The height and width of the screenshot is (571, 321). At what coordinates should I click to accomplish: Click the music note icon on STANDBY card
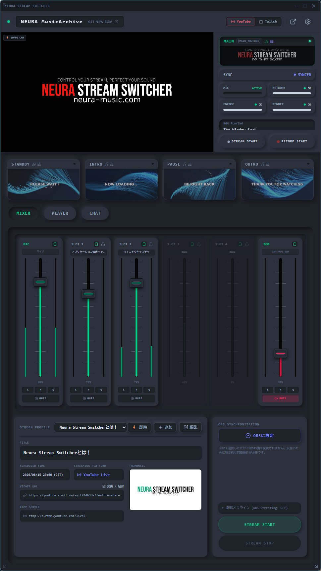[x=34, y=164]
